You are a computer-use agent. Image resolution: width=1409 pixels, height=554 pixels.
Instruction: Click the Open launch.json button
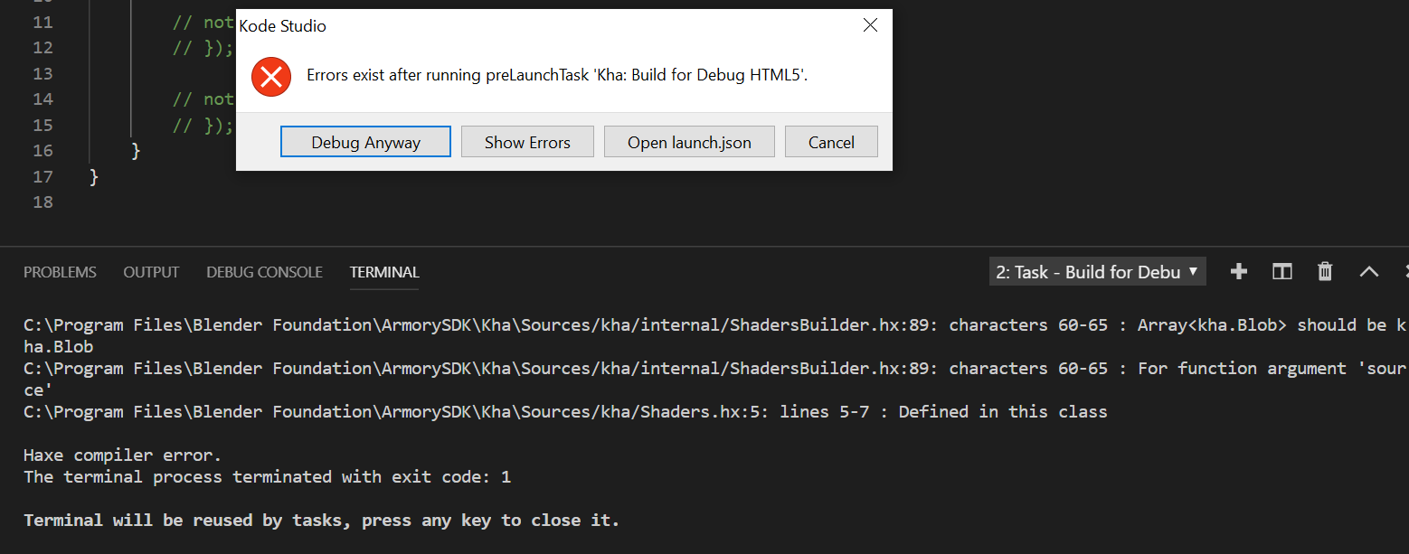pyautogui.click(x=689, y=142)
